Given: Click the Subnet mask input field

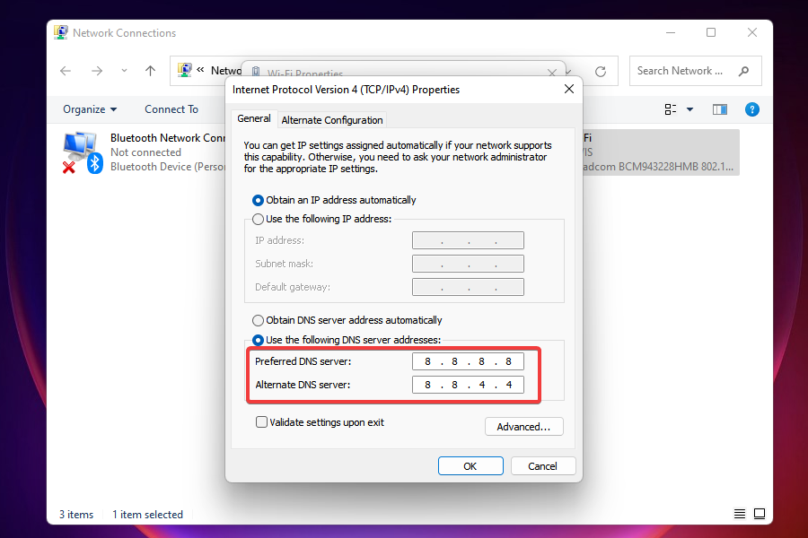Looking at the screenshot, I should [x=468, y=264].
